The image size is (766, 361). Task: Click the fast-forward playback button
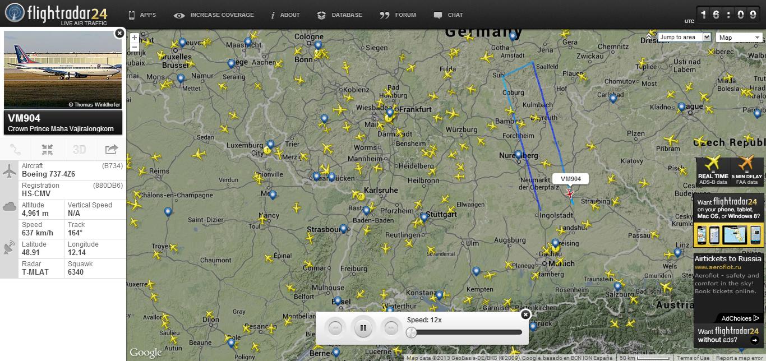[391, 327]
